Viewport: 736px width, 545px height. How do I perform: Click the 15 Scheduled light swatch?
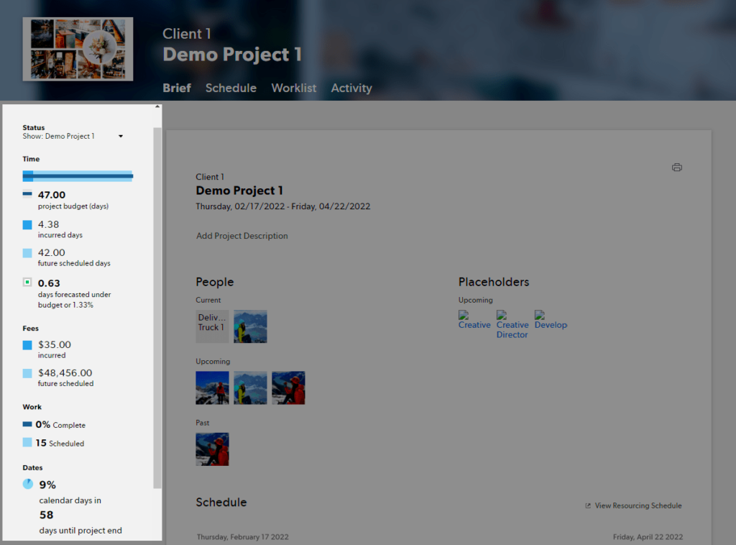pyautogui.click(x=27, y=442)
